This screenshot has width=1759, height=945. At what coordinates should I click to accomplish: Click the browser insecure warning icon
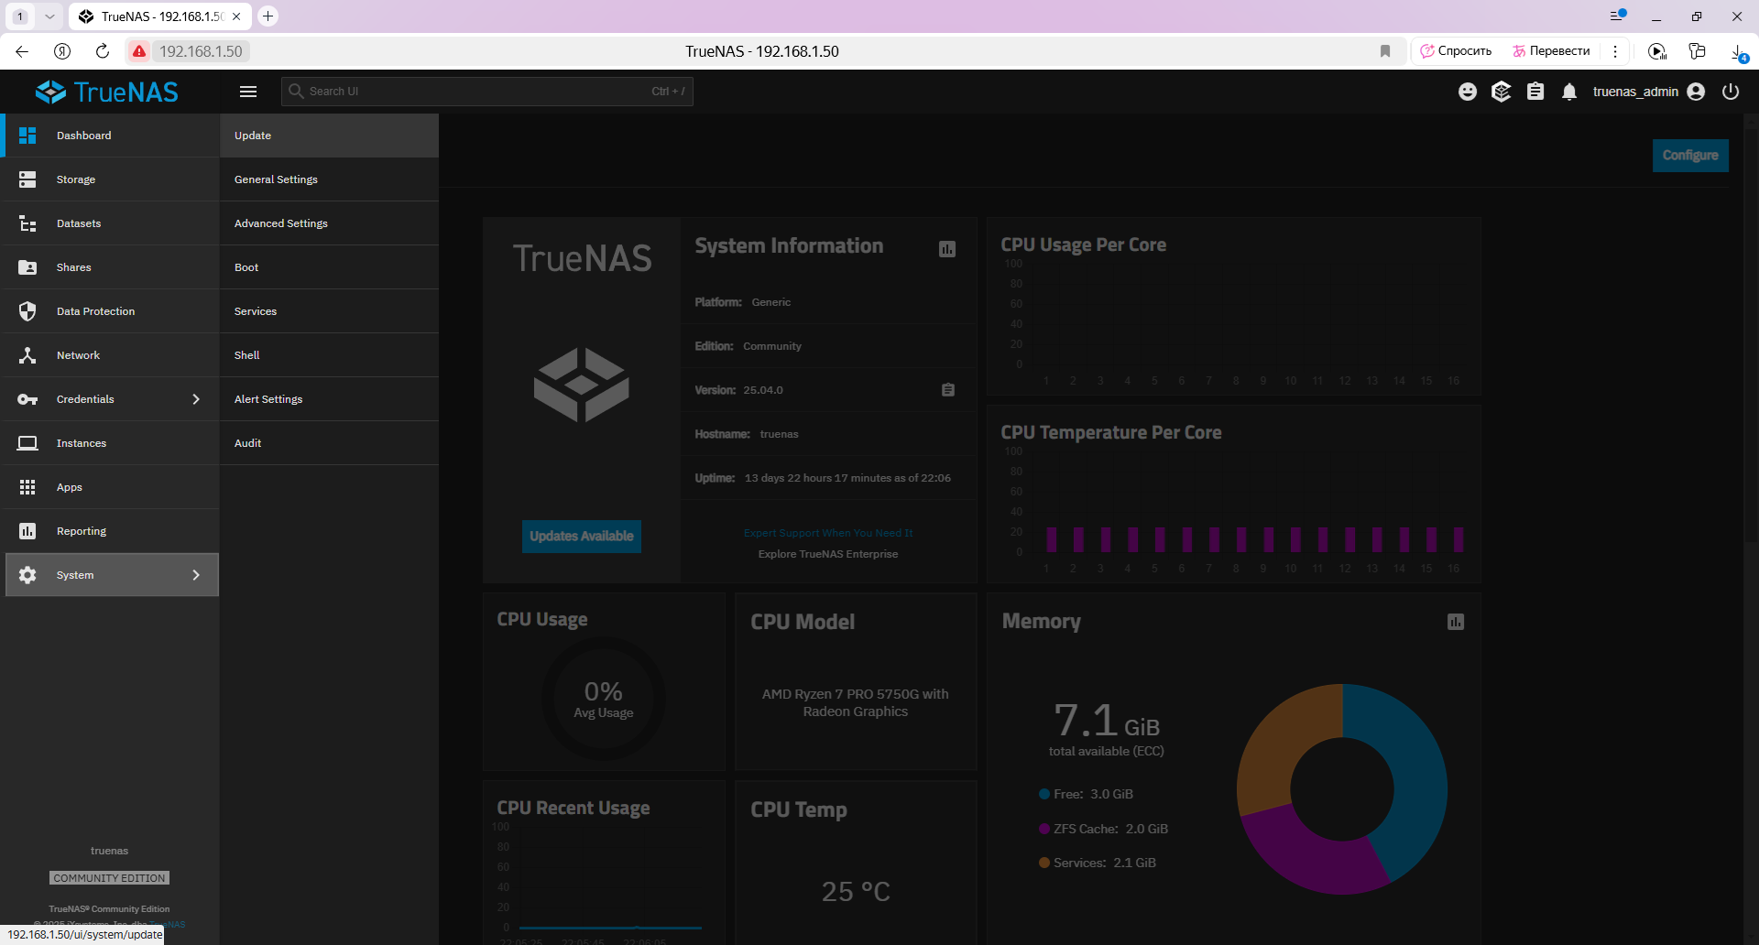point(138,51)
